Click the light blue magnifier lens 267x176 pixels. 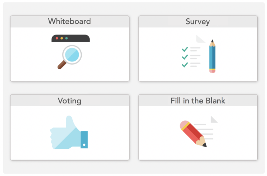(72, 55)
